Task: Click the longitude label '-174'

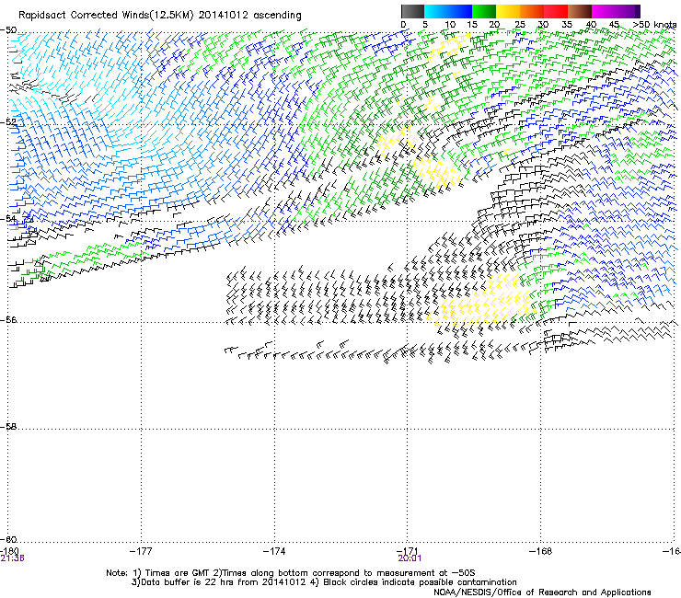Action: tap(274, 551)
